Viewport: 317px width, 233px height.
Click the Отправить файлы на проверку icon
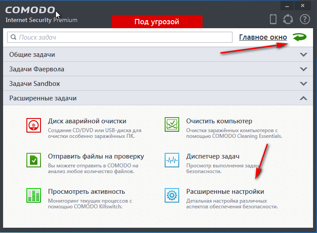click(33, 160)
